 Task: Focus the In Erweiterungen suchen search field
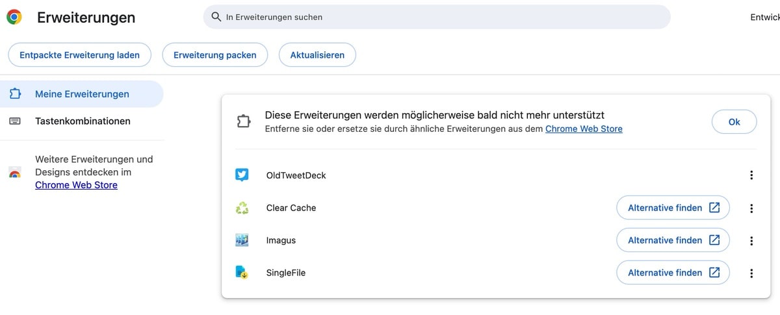click(437, 17)
